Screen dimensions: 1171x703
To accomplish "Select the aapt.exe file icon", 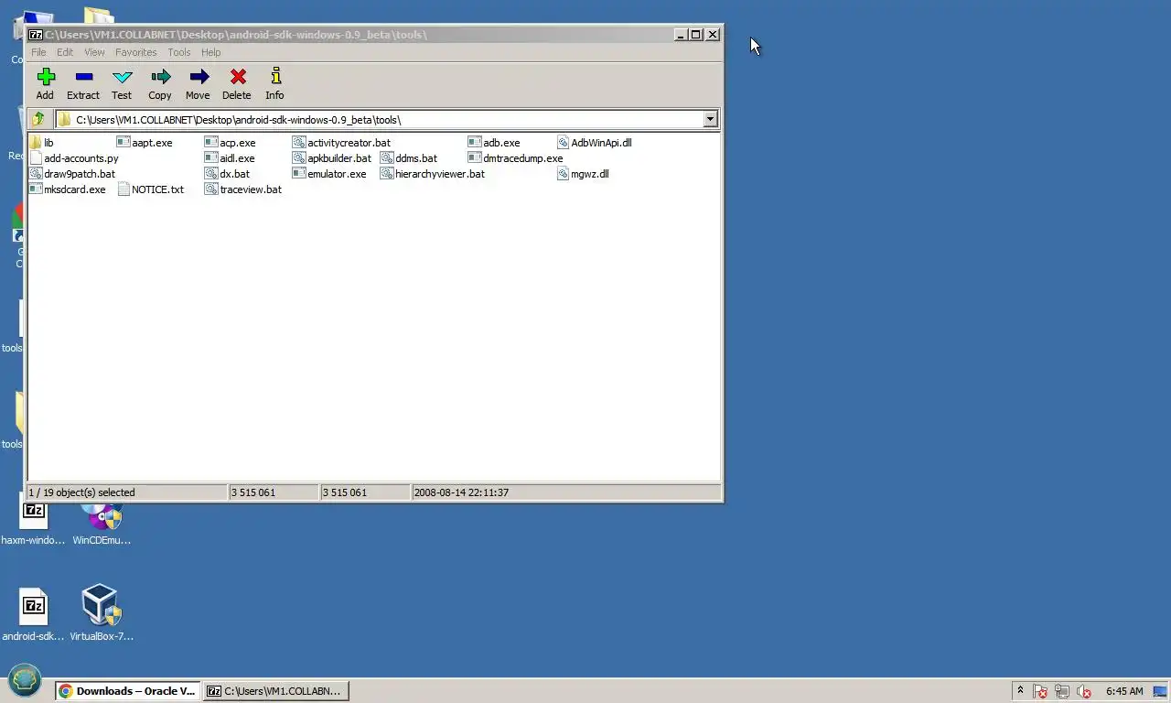I will 124,143.
